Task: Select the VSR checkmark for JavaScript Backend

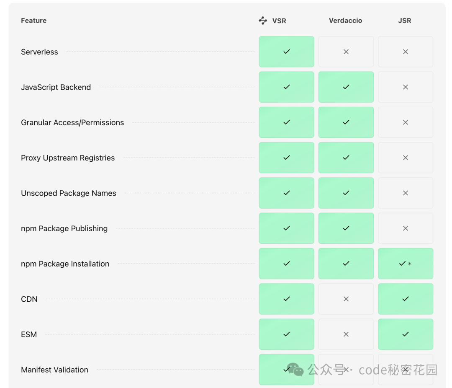Action: 287,87
